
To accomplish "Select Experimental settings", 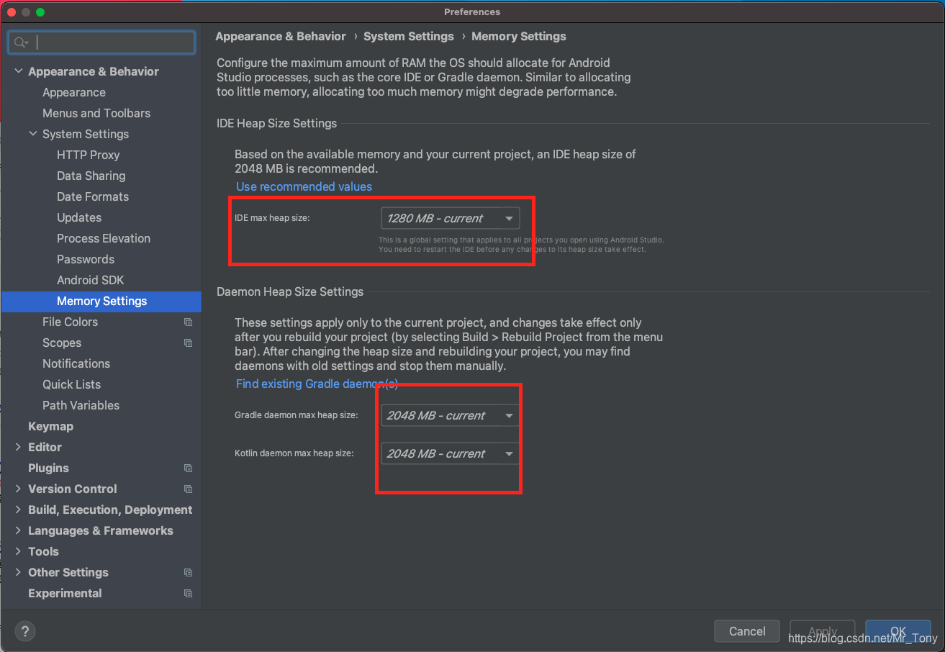I will coord(65,593).
